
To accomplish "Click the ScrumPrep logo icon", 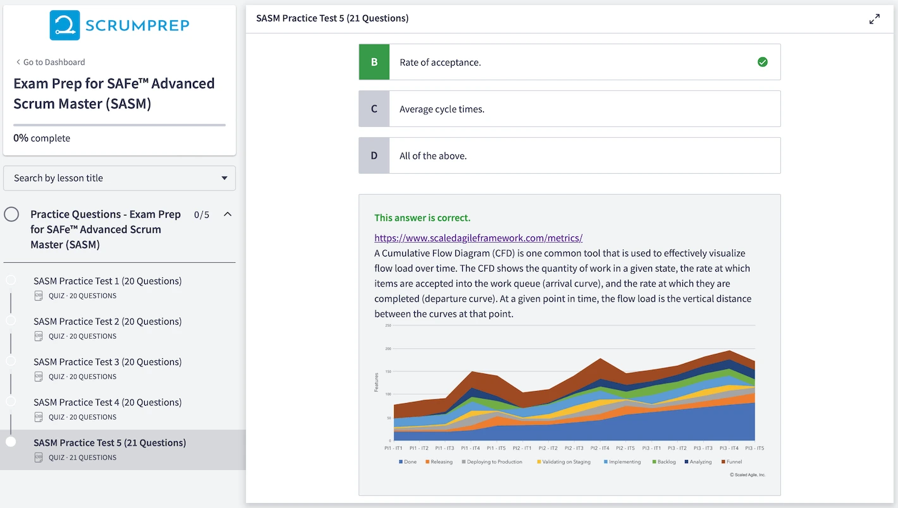I will coord(65,25).
